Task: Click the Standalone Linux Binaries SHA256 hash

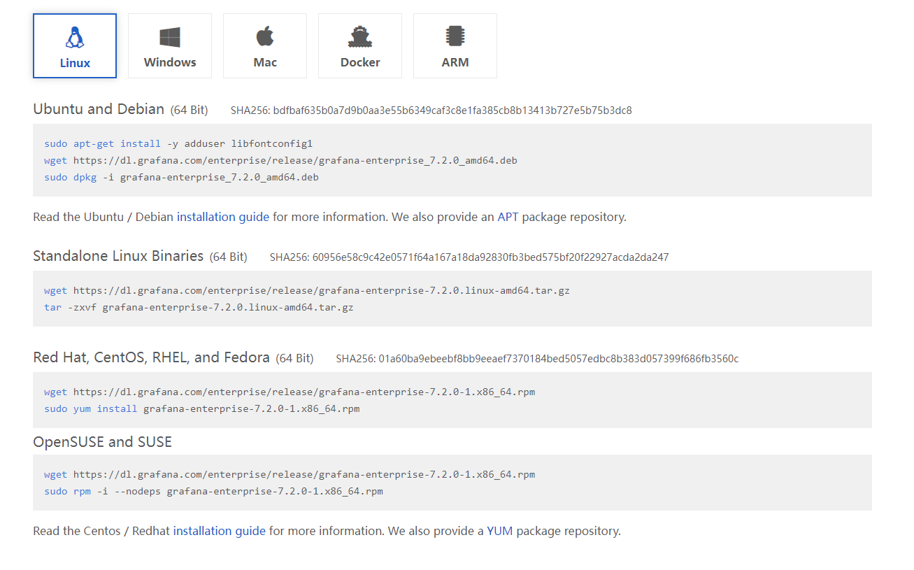Action: point(469,257)
